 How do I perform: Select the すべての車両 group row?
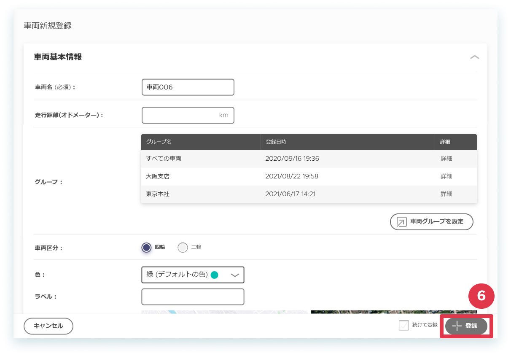tap(309, 159)
